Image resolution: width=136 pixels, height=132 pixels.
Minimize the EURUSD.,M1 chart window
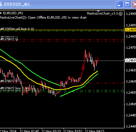(119, 4)
